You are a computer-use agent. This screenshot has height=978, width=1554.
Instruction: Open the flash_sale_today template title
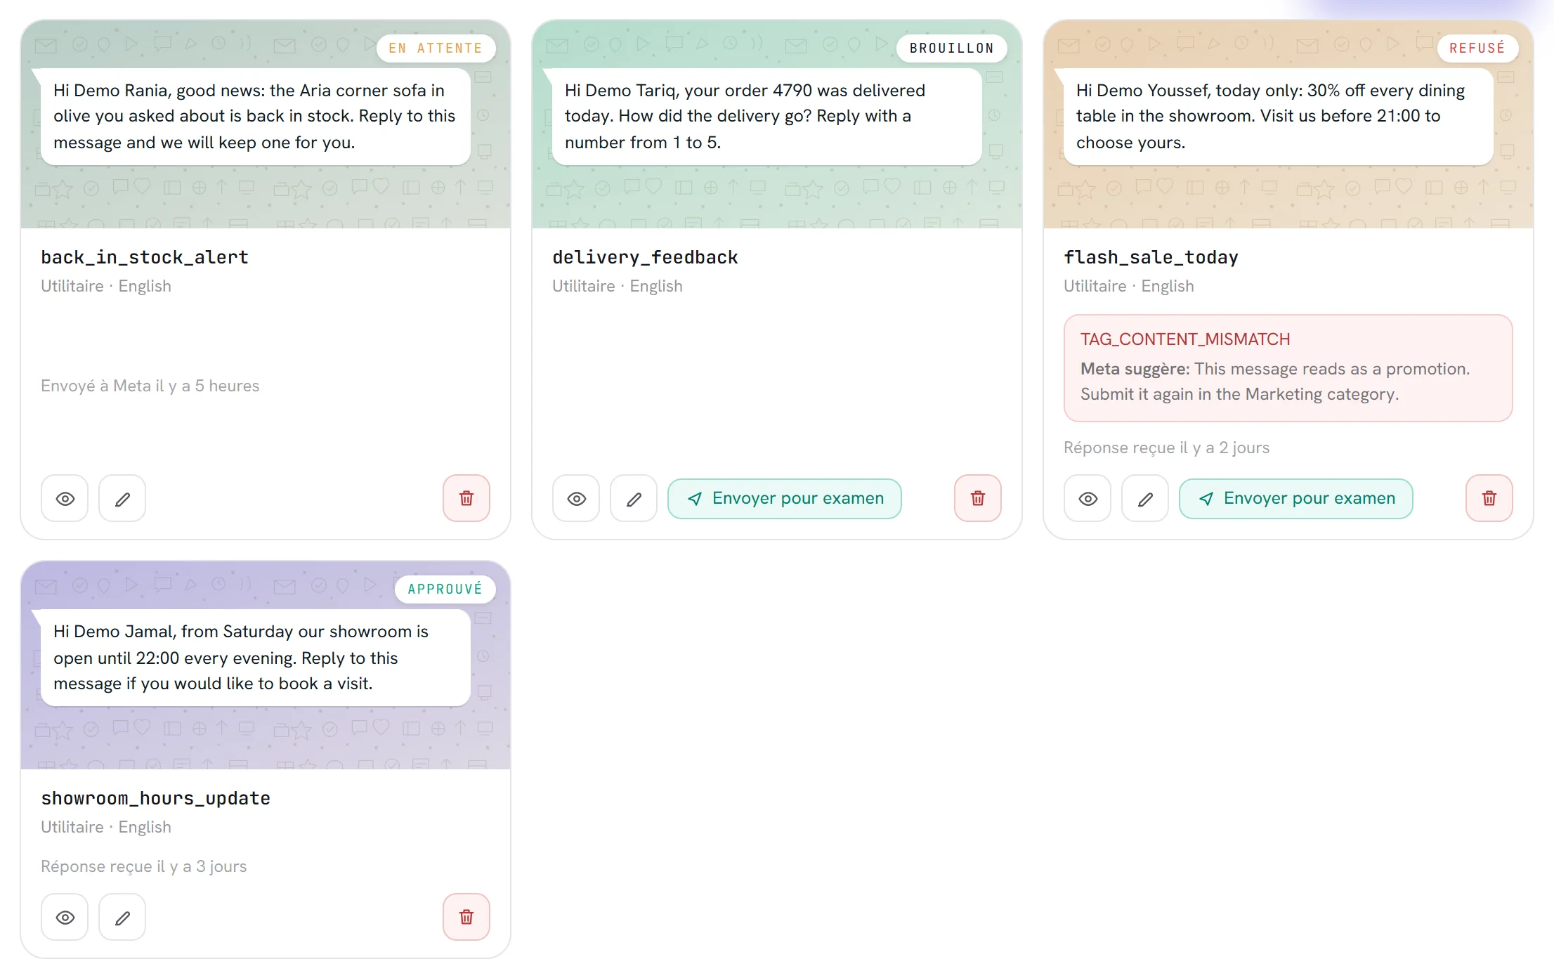click(1151, 257)
